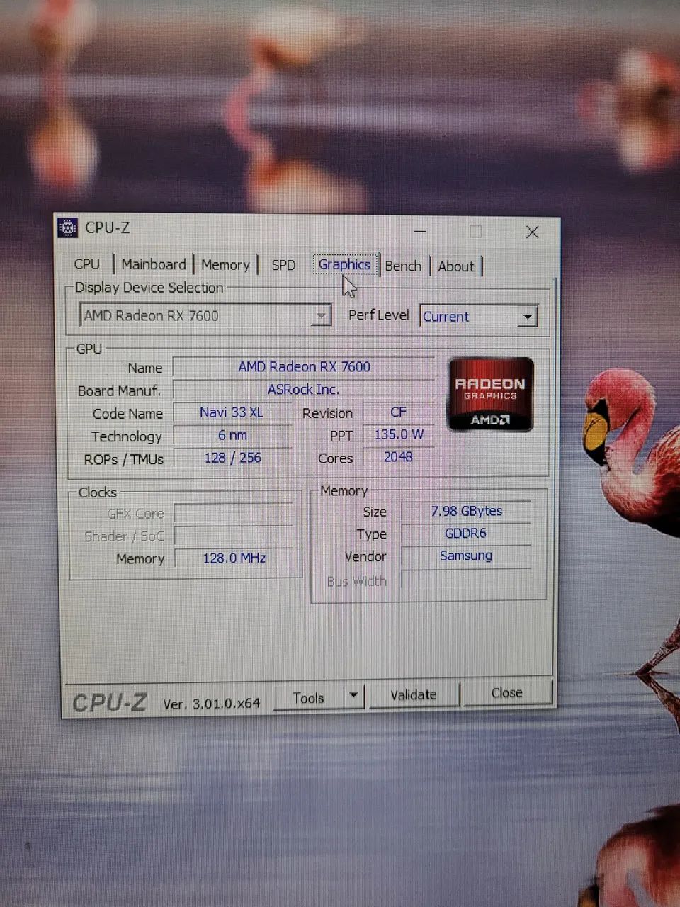
Task: Minimize the CPU-Z window
Action: [x=420, y=231]
